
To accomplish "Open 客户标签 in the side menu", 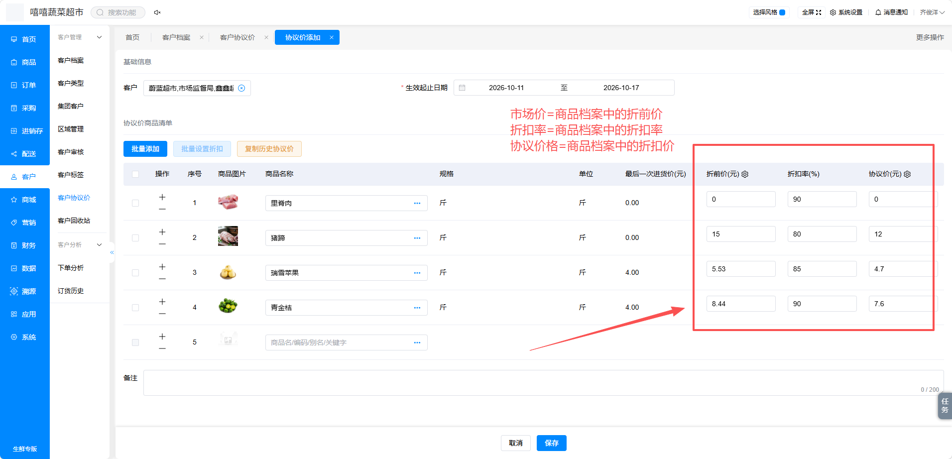I will 71,175.
